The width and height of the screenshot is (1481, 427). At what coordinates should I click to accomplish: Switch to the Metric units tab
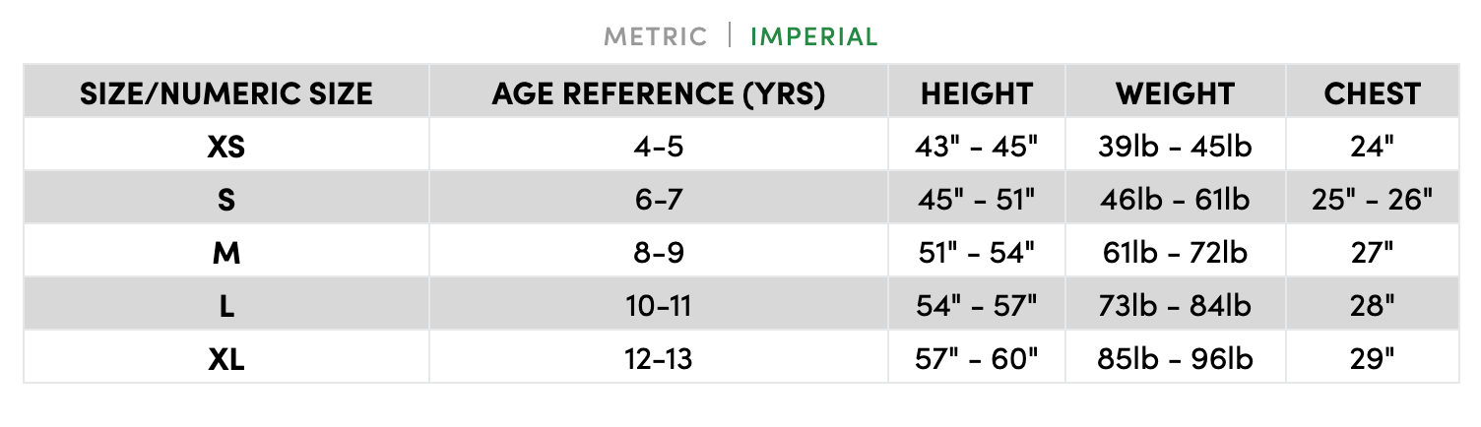coord(655,37)
